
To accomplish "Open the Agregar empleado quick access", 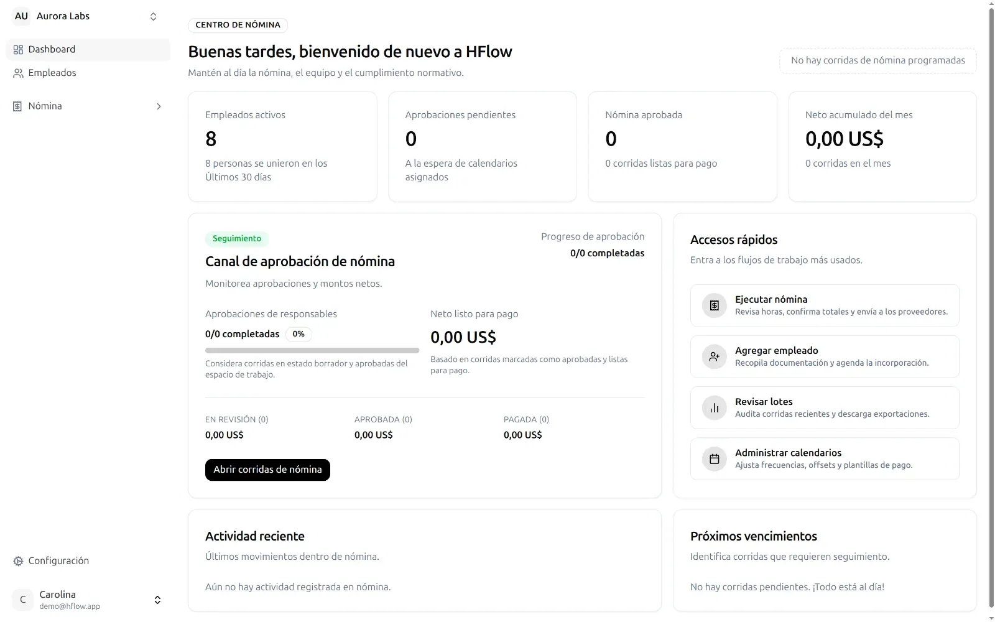I will [x=825, y=356].
